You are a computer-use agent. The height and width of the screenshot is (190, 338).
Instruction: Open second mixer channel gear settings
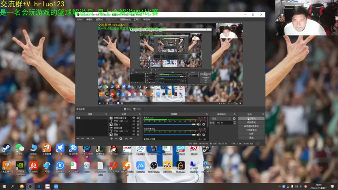[x=204, y=135]
